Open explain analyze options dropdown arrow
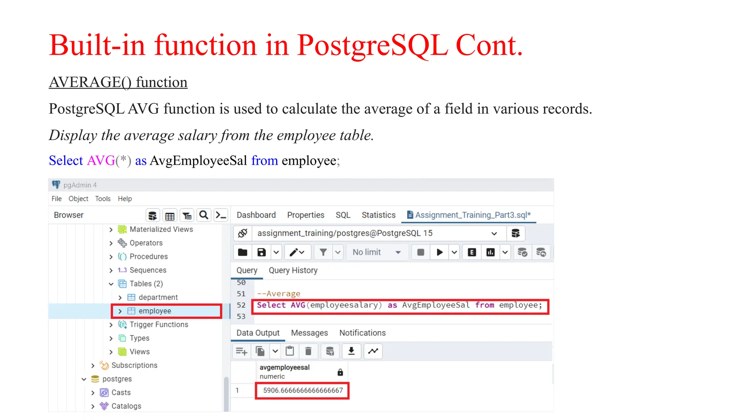 505,252
